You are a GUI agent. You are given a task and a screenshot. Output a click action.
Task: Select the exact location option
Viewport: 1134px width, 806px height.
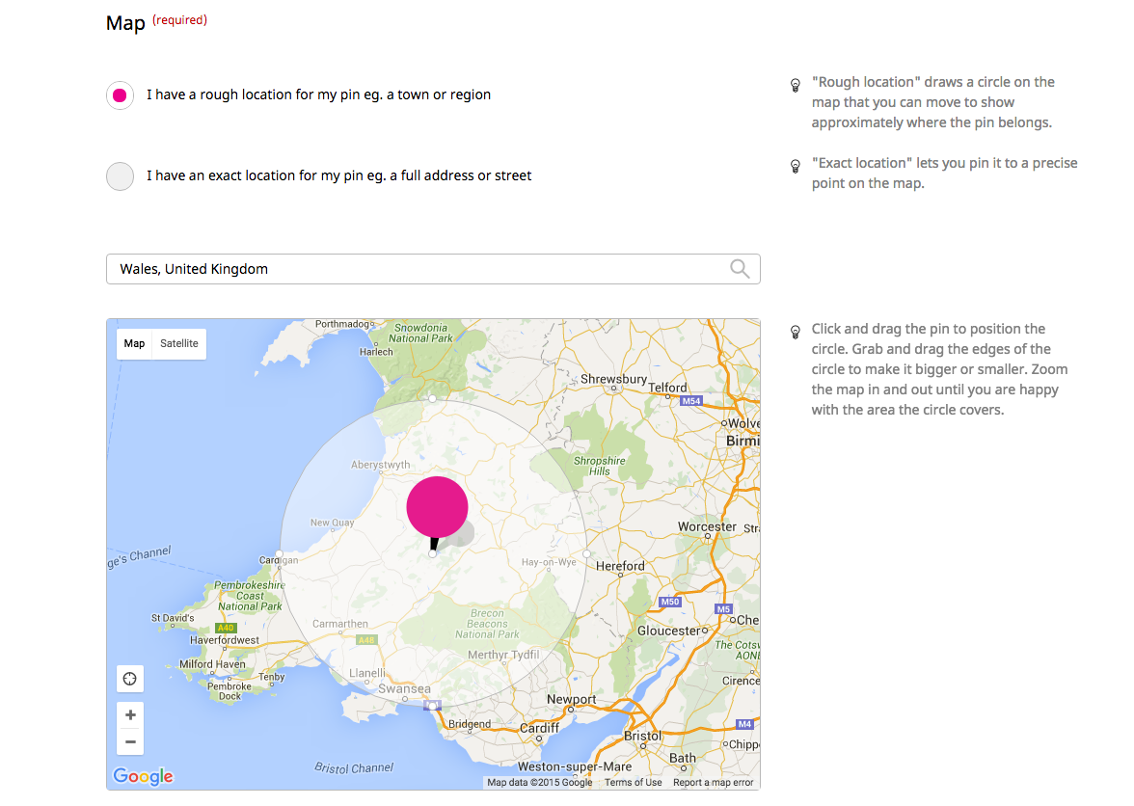coord(119,175)
